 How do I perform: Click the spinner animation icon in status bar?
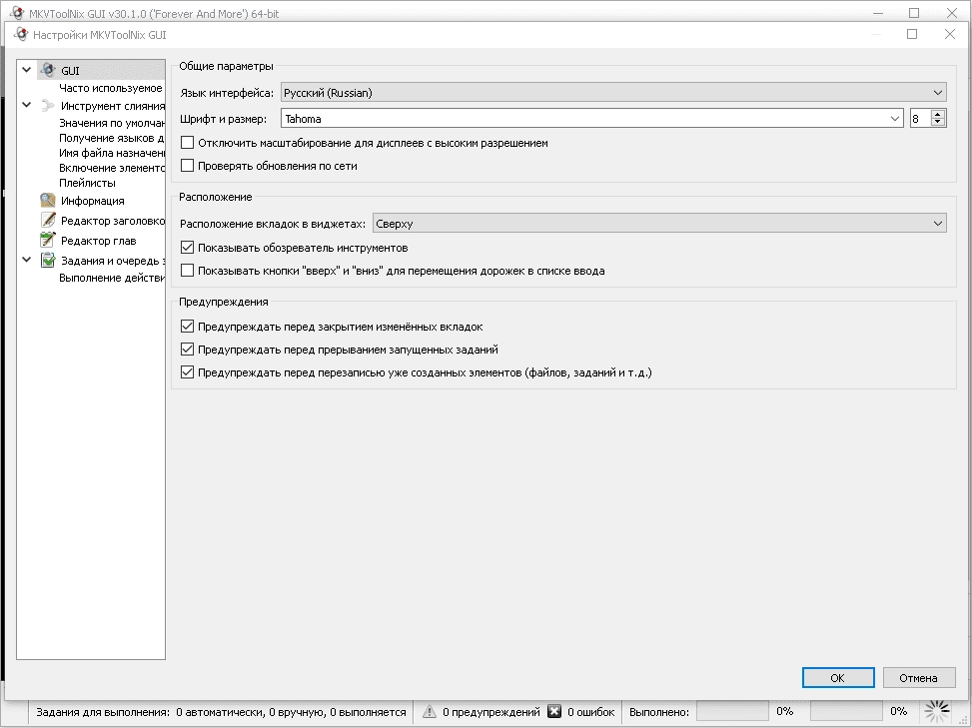[937, 711]
